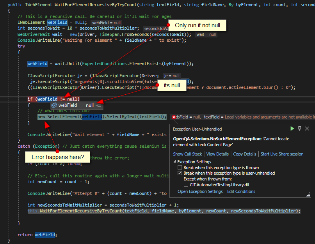Click the 'Exception User-Unhandled' title

[197, 129]
